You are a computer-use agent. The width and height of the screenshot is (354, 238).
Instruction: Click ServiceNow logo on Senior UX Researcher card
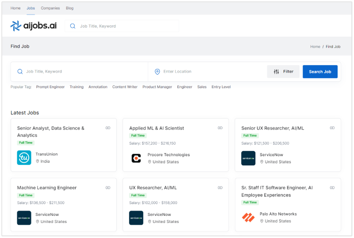[x=248, y=158]
